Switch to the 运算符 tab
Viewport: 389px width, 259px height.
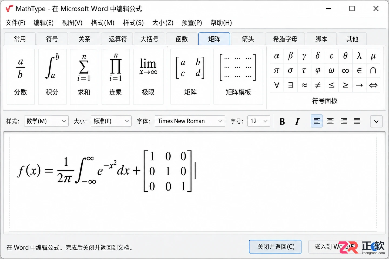coord(118,39)
